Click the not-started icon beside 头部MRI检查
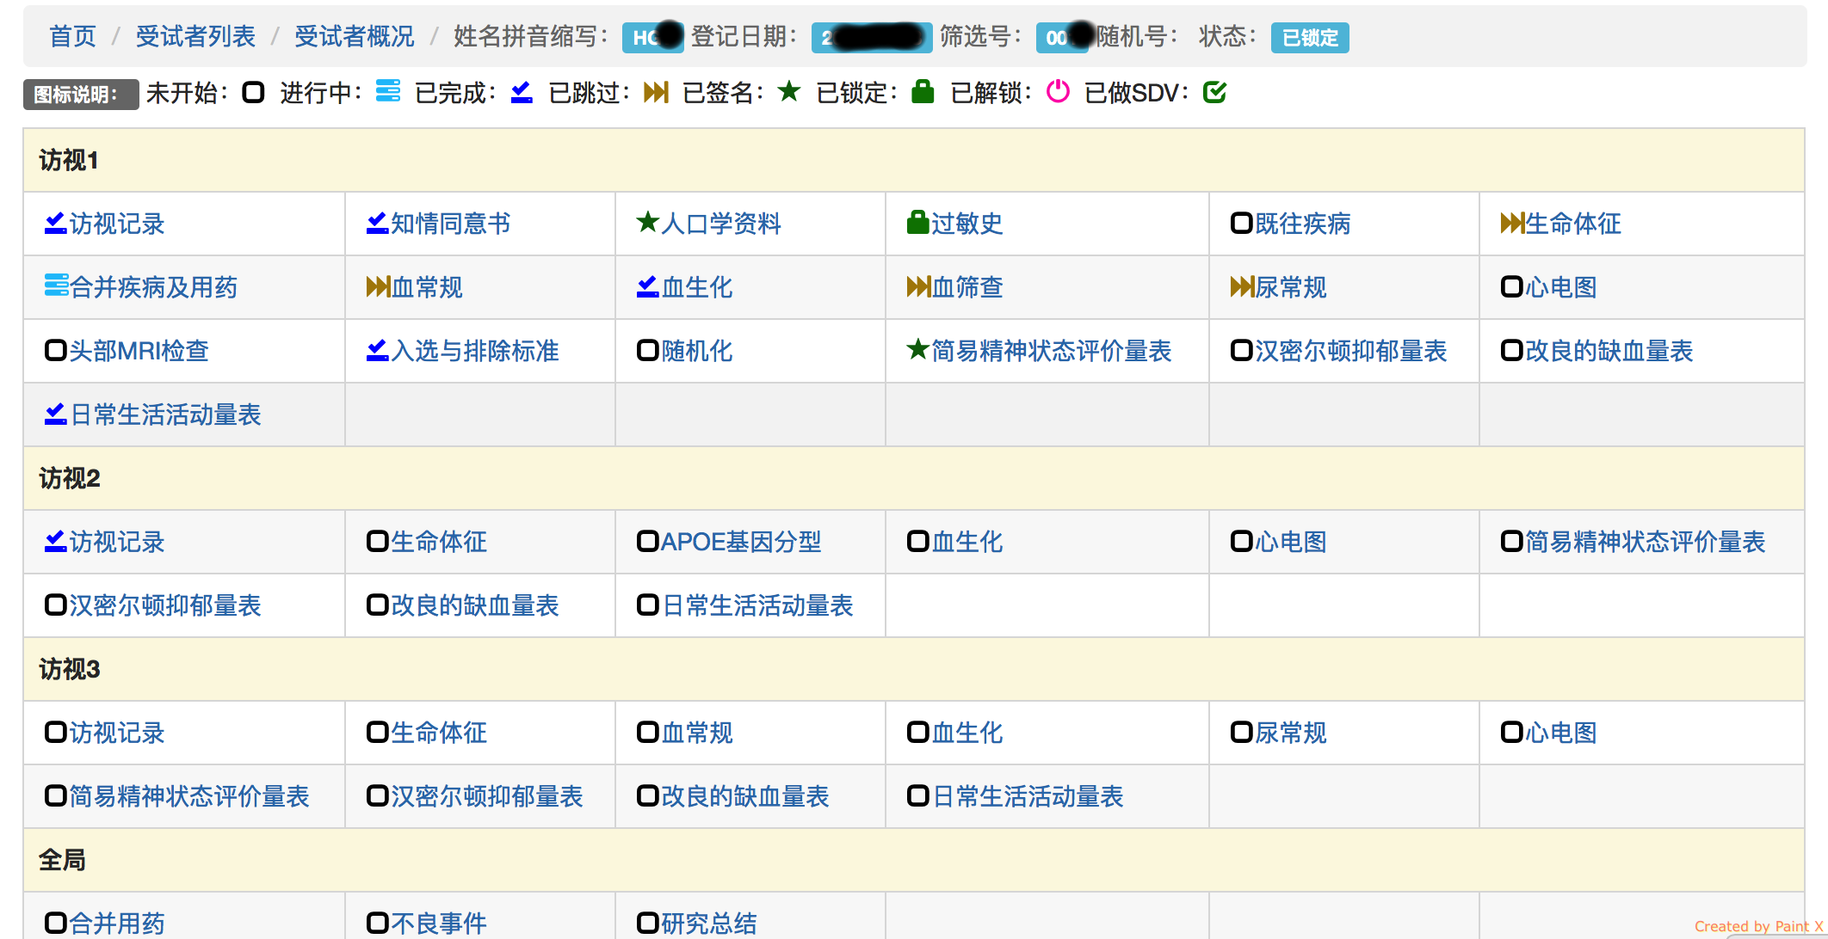The image size is (1828, 939). pos(56,350)
